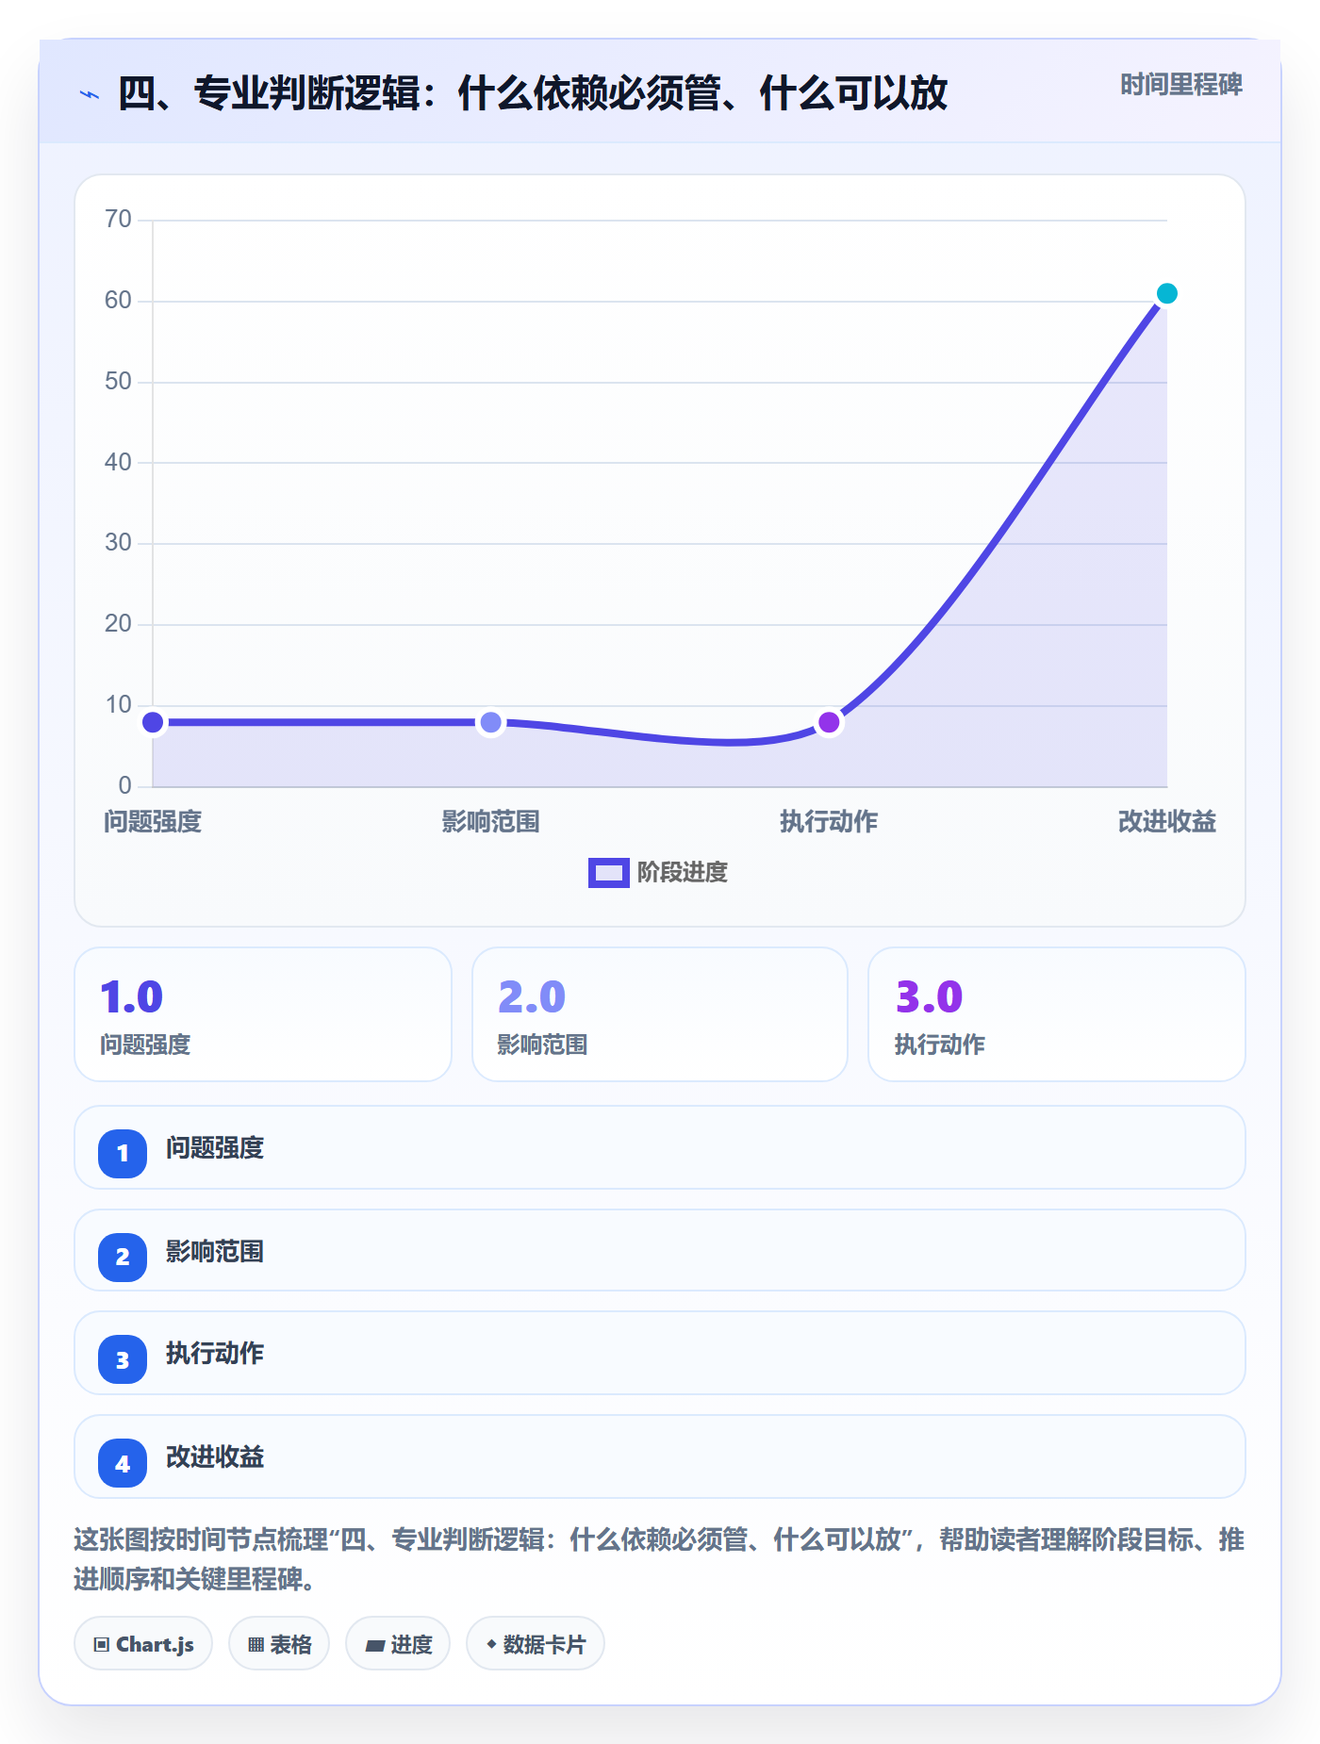Open the 执行动作 step row text
1320x1744 pixels.
[215, 1354]
